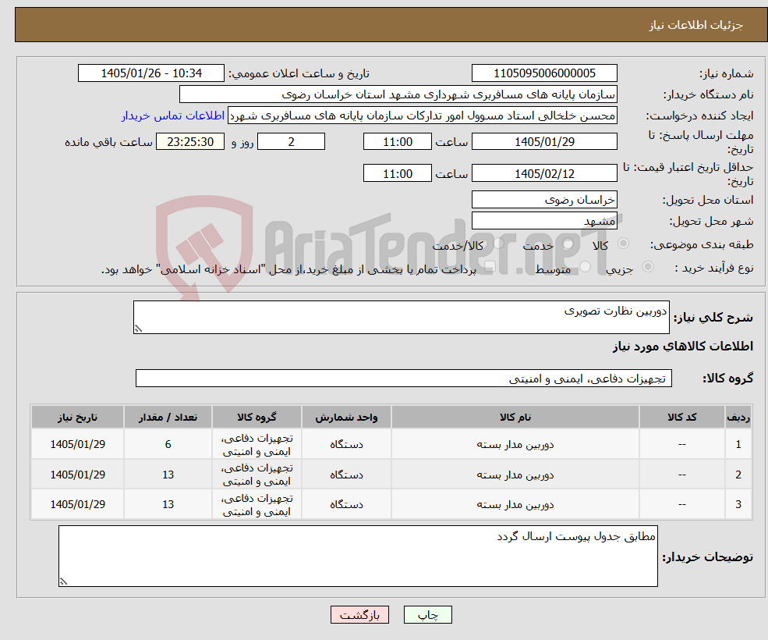Click the announcement date field 1405/01/26 - 10:34
This screenshot has height=640, width=768.
click(150, 73)
